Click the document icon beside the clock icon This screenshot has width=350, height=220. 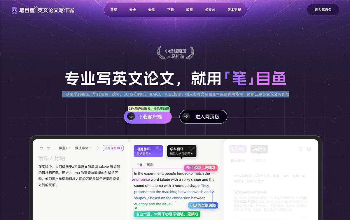(309, 149)
